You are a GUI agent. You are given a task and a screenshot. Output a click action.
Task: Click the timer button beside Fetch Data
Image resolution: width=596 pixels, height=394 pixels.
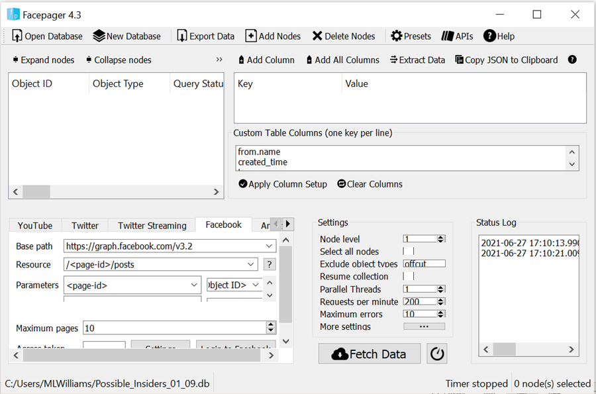click(437, 354)
